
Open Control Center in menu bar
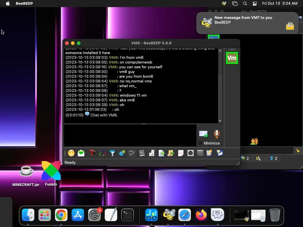tap(255, 3)
